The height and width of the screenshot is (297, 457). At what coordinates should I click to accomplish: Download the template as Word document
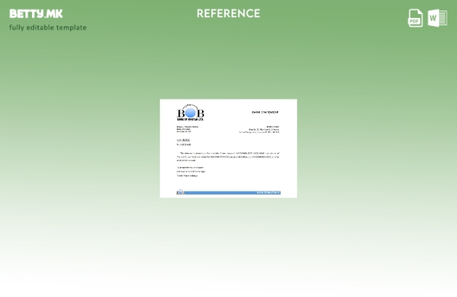point(438,19)
